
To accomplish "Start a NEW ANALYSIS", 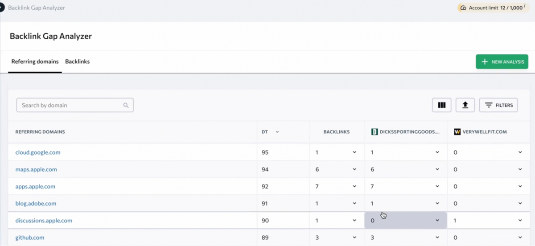I will (x=502, y=61).
